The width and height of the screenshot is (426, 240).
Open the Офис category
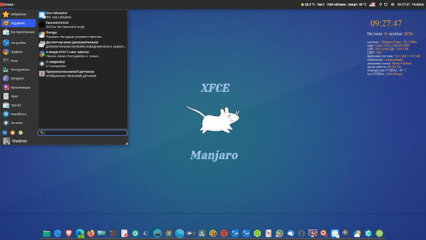tap(19, 96)
